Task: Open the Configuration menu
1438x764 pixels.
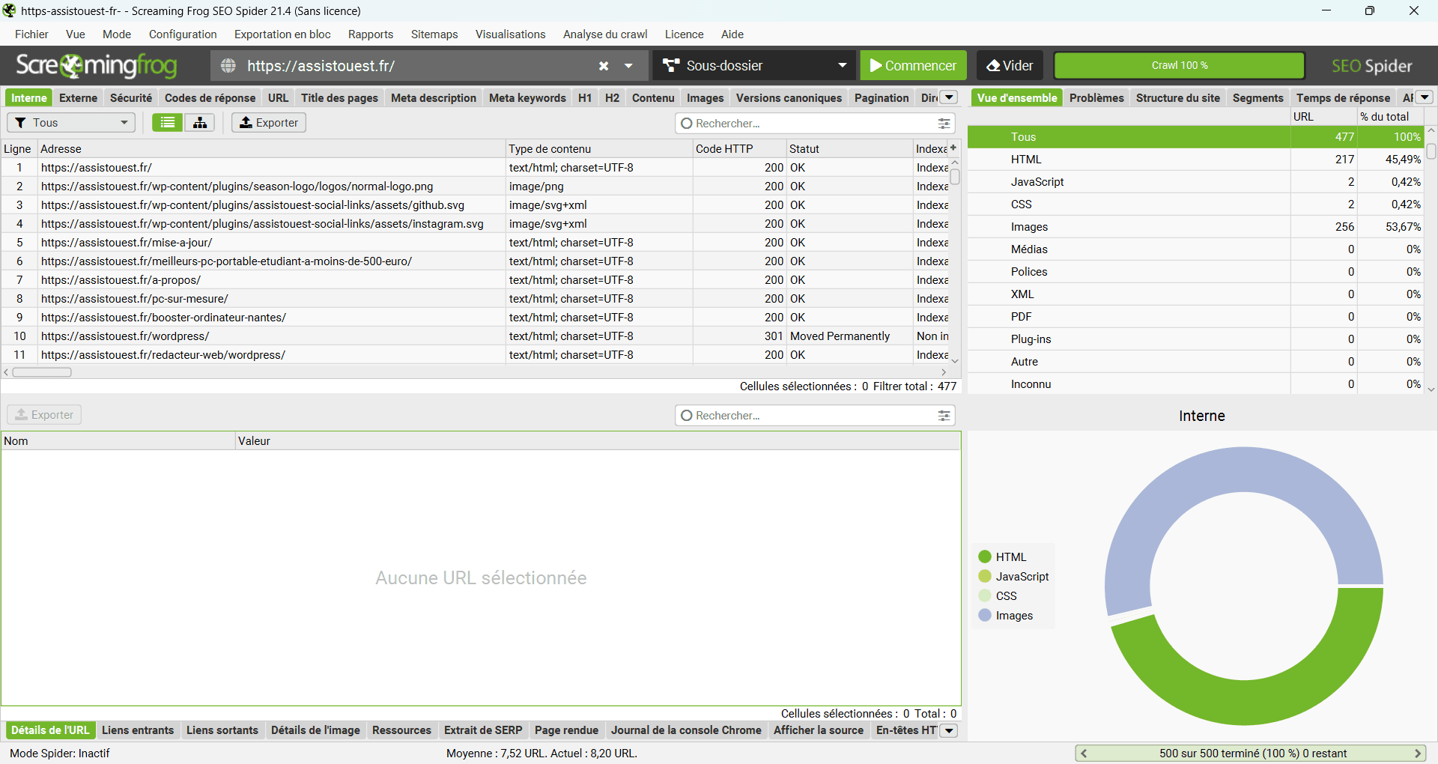Action: [183, 34]
